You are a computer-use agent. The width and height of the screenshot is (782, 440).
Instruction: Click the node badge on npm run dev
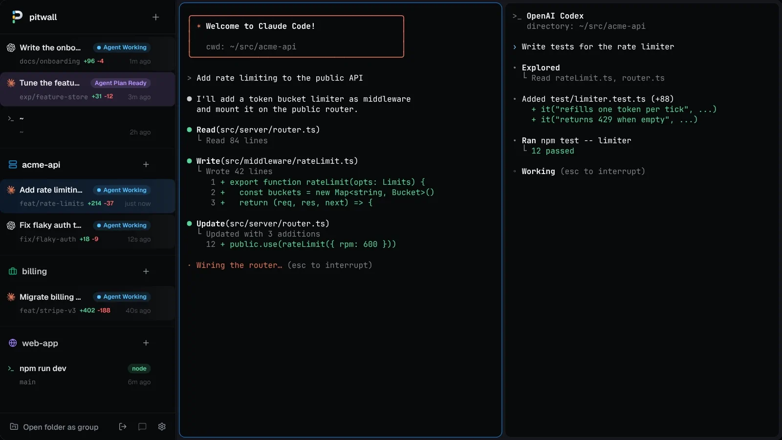pyautogui.click(x=139, y=369)
